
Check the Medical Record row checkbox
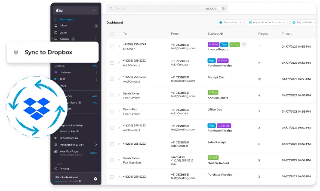tap(112, 160)
